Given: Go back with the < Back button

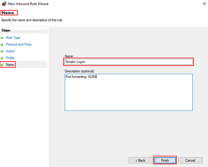Looking at the screenshot, I should tap(141, 160).
